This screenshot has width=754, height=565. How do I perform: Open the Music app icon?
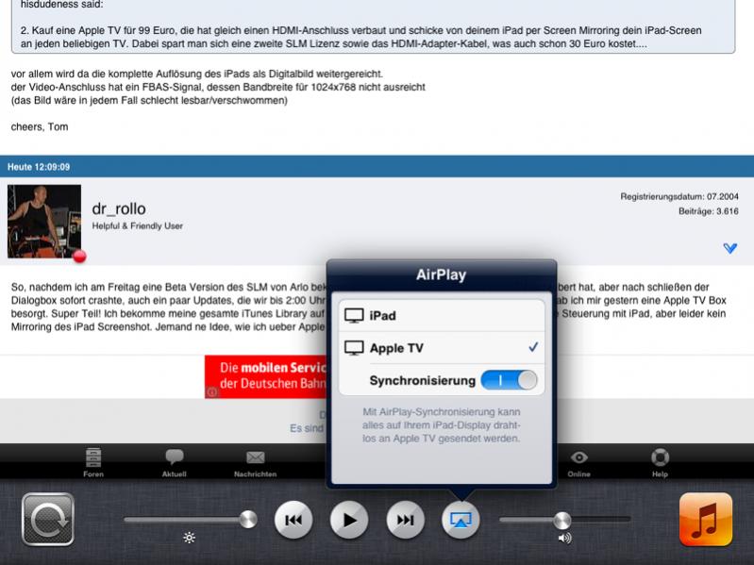[x=706, y=520]
